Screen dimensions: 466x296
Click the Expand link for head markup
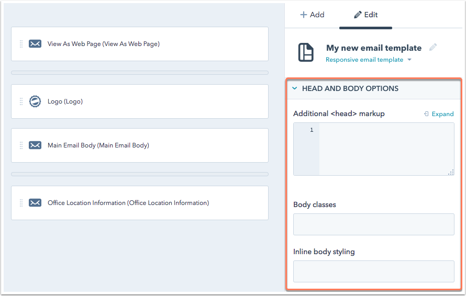[x=442, y=114]
